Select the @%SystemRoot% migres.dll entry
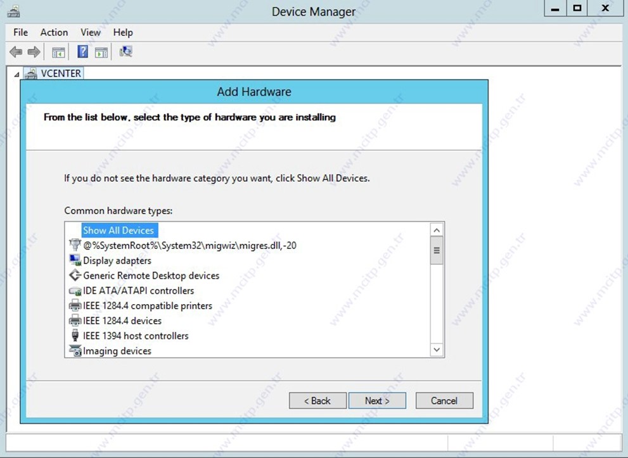This screenshot has height=458, width=628. tap(189, 245)
